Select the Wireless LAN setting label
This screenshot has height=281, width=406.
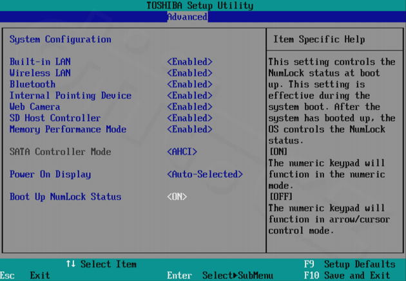tap(40, 73)
